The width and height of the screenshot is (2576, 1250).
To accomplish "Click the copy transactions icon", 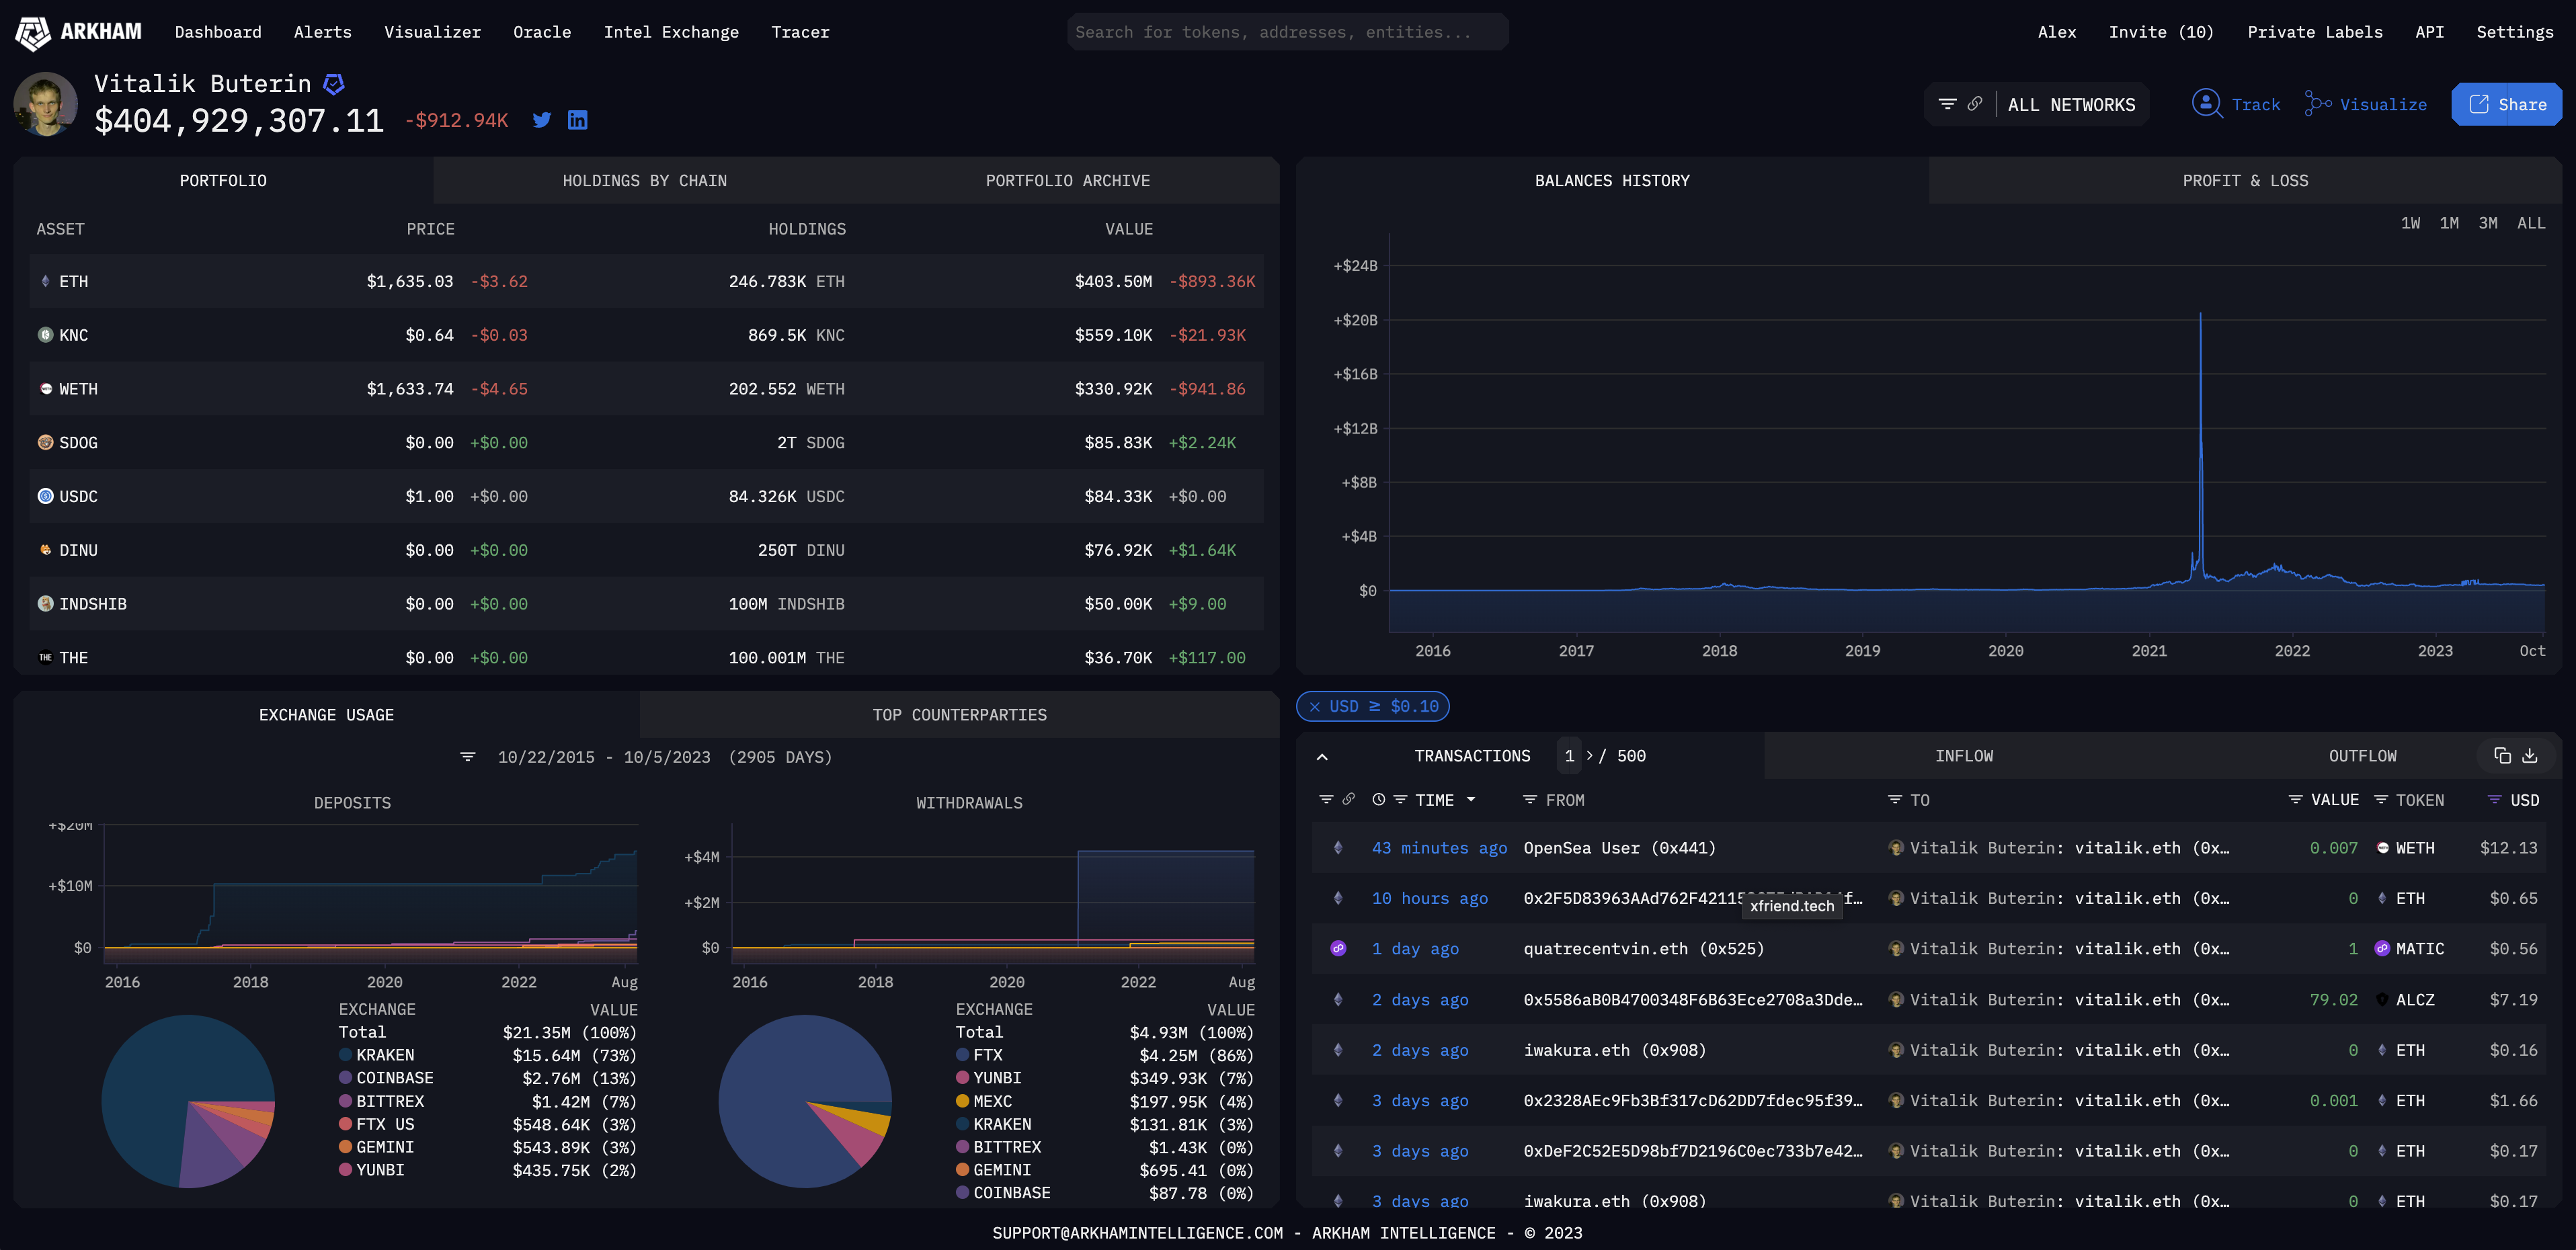I will point(2502,756).
